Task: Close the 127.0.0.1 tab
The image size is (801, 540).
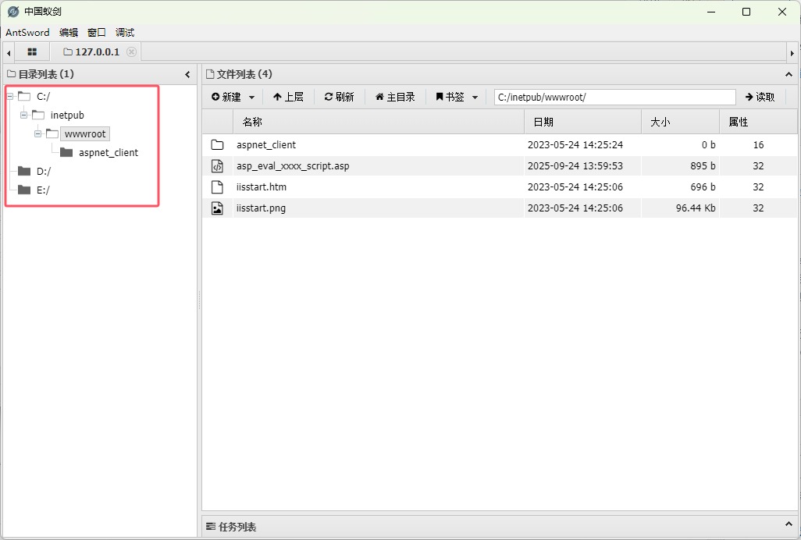Action: (131, 52)
